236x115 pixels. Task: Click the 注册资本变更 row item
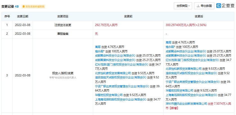point(62,25)
